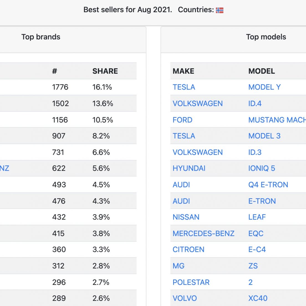Open the VOLKSWAGEN link in ID.4 row
Image resolution: width=306 pixels, height=306 pixels.
click(x=198, y=103)
